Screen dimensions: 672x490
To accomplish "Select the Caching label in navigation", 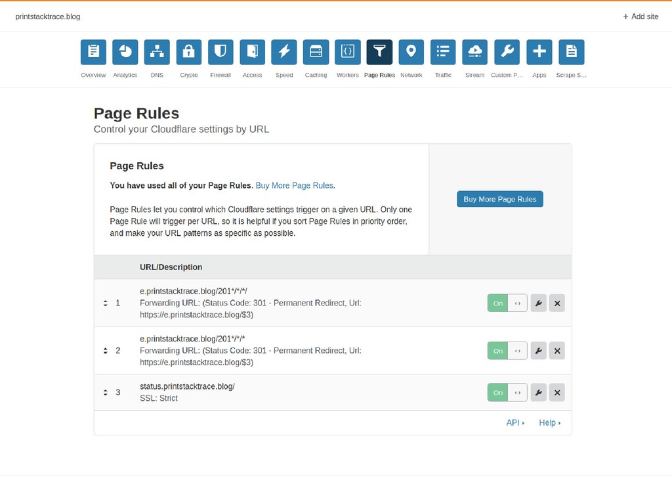I will (x=316, y=75).
